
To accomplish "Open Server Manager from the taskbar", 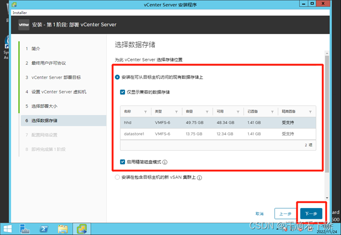I will tap(24, 229).
